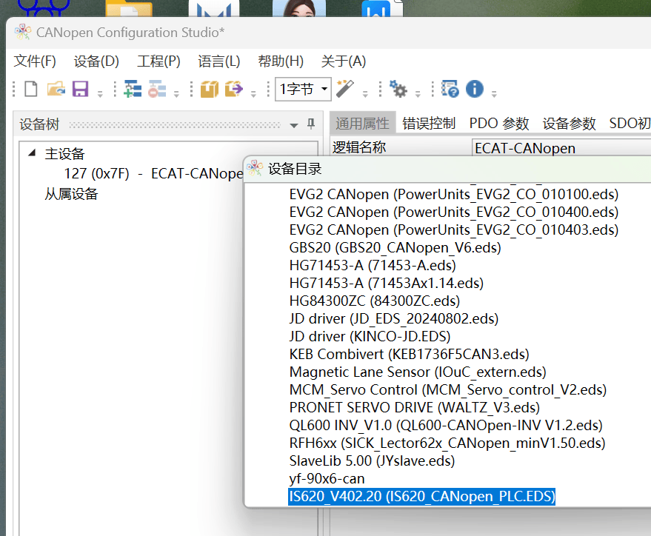The width and height of the screenshot is (651, 536).
Task: Select JD driver (KINCO-JD.EDS)
Action: [x=370, y=336]
